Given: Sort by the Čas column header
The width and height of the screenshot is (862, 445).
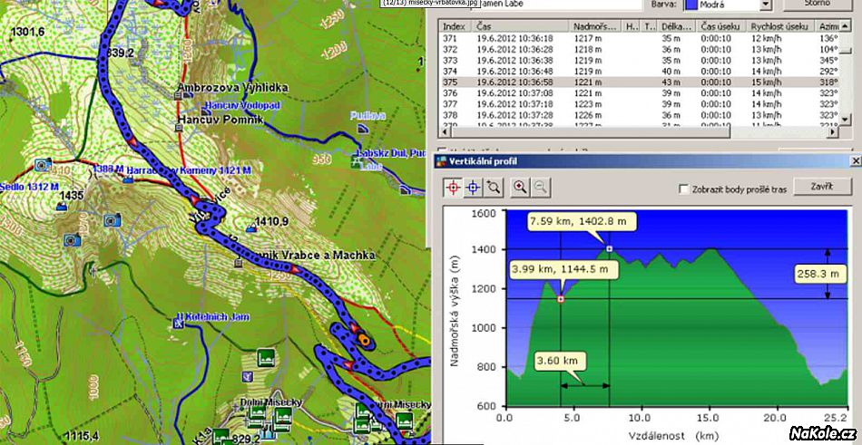Looking at the screenshot, I should coord(521,26).
